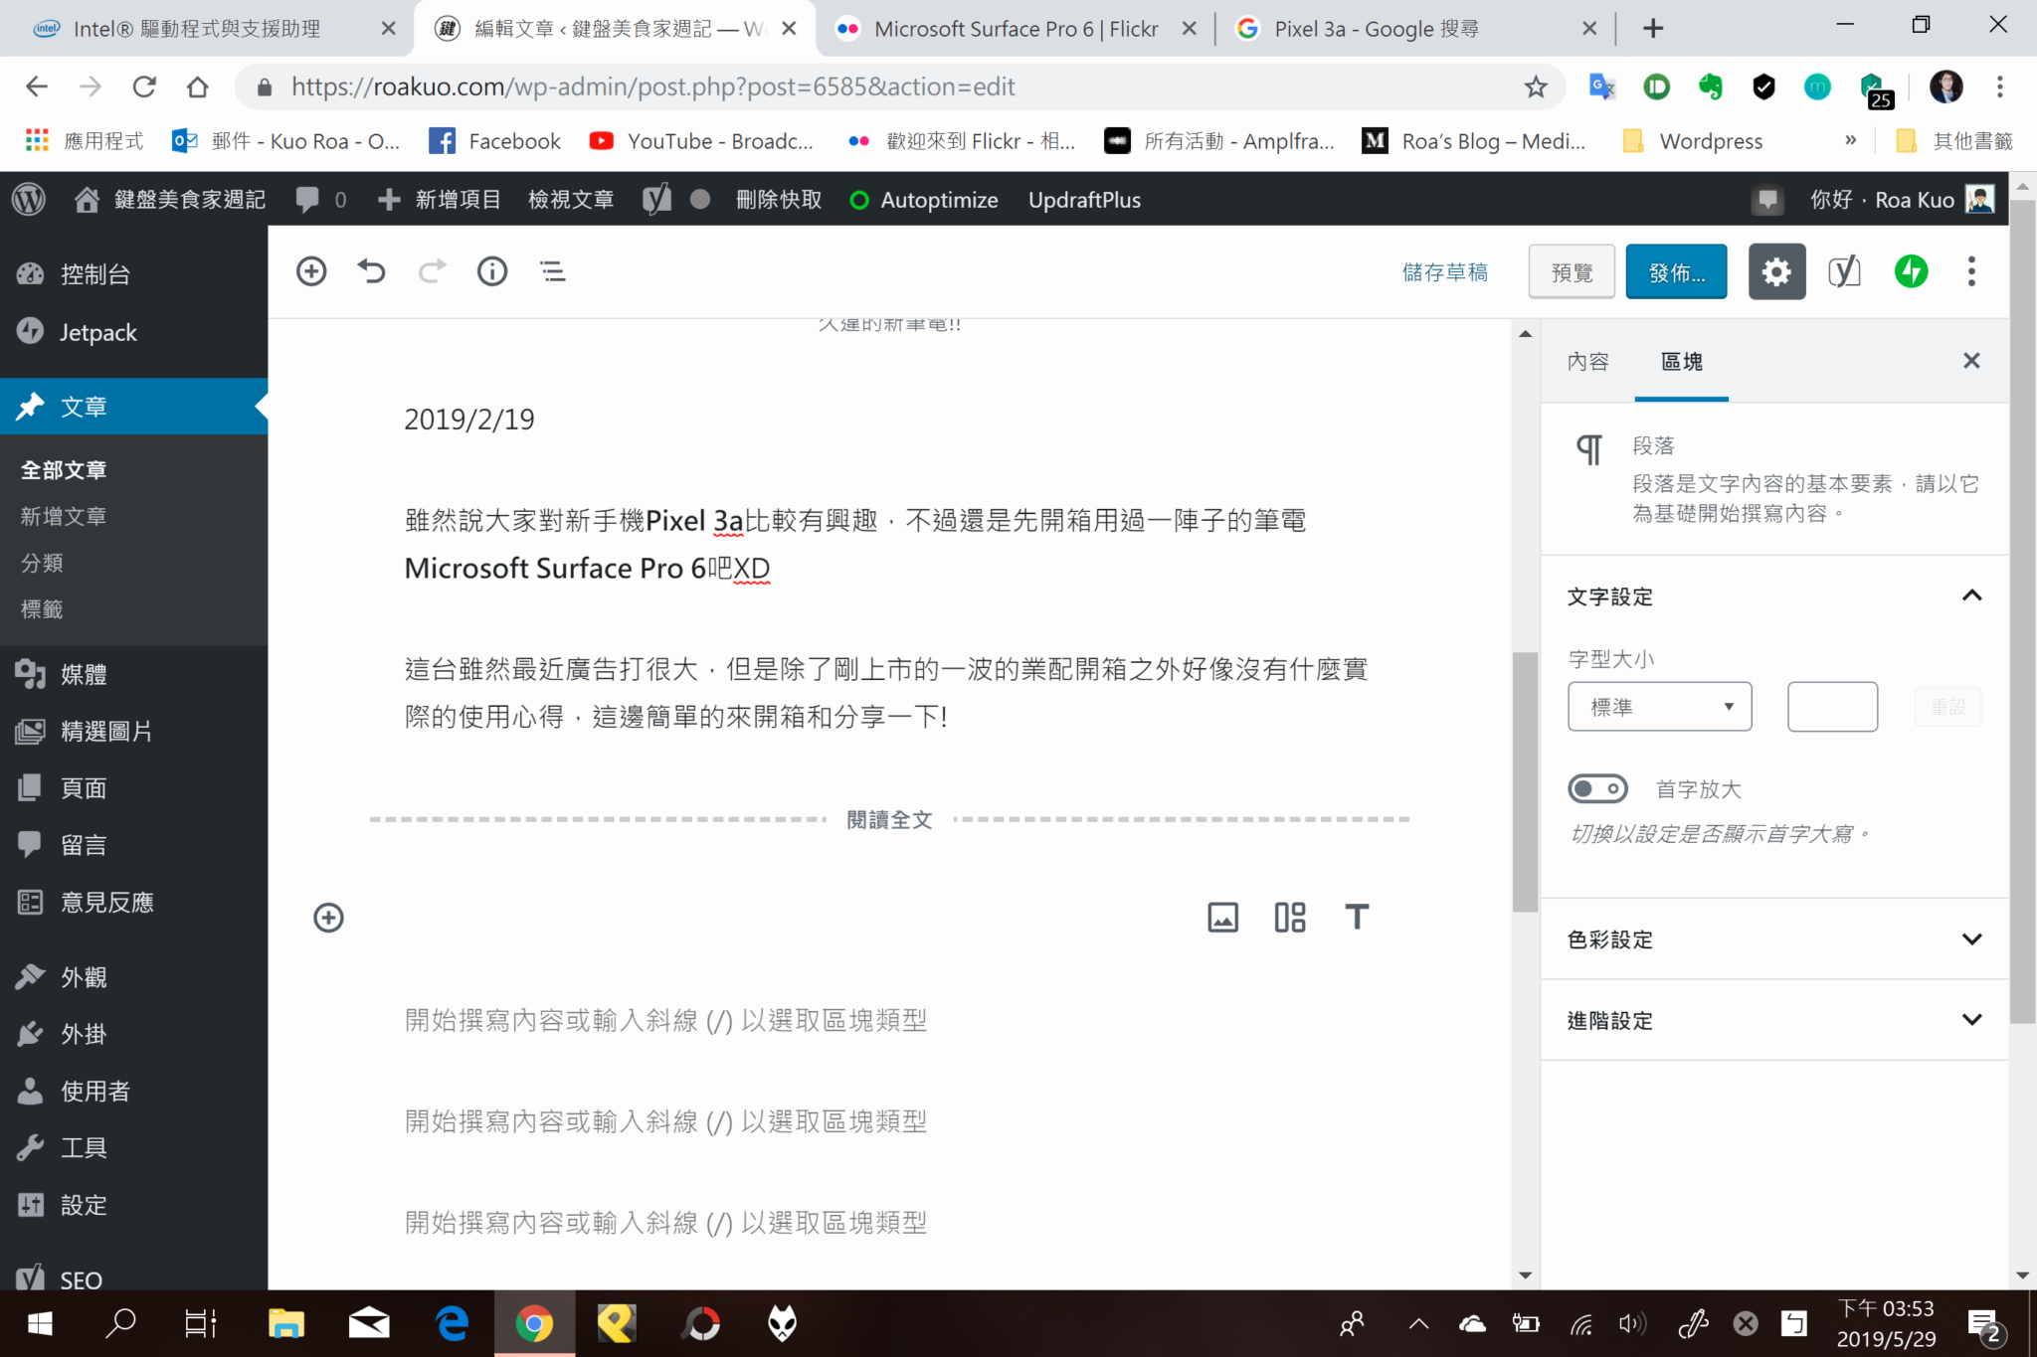Undo the last edit in the editor
This screenshot has height=1357, width=2037.
pos(372,271)
